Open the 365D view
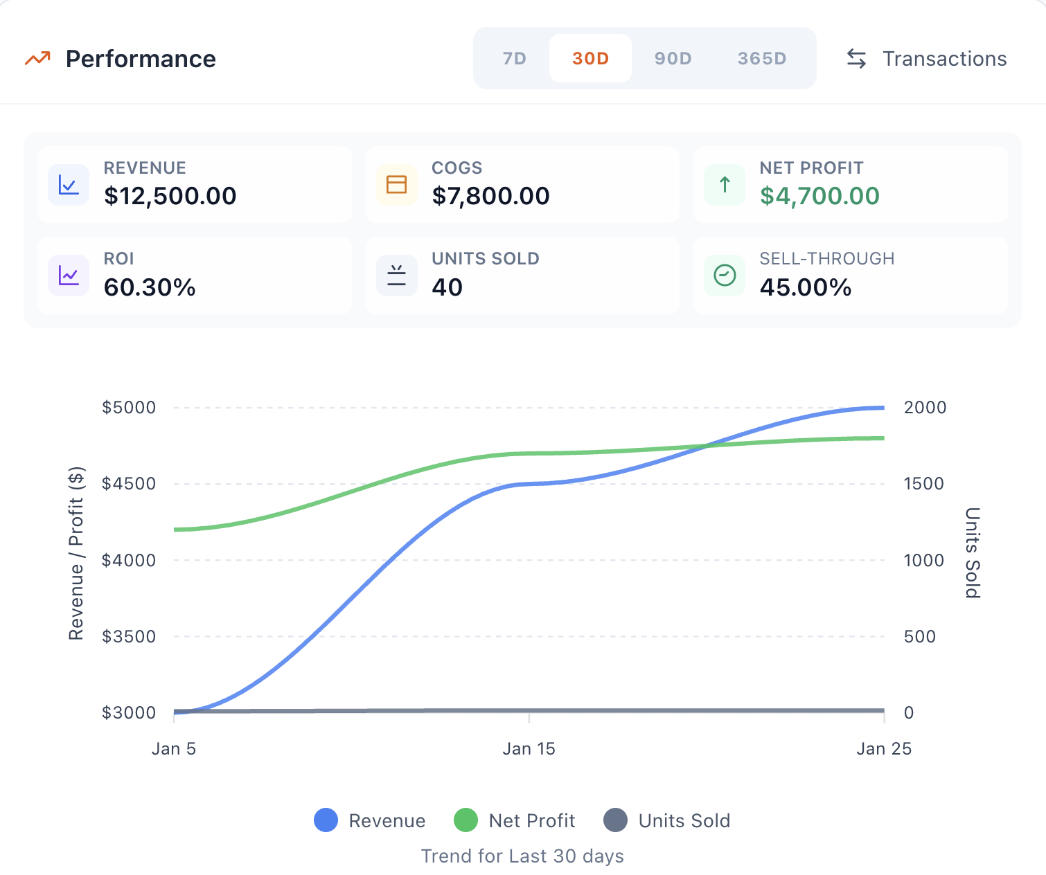Image resolution: width=1046 pixels, height=875 pixels. coord(761,58)
